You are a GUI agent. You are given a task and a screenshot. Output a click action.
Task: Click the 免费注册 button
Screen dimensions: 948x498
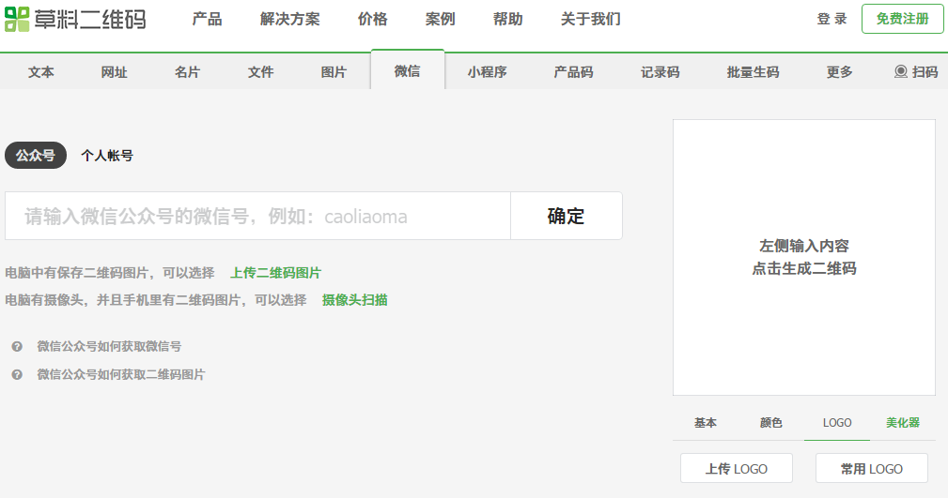[x=903, y=19]
